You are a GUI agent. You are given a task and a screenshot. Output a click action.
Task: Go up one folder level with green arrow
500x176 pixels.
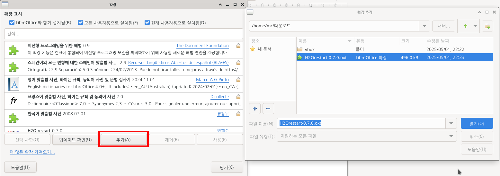point(465,26)
